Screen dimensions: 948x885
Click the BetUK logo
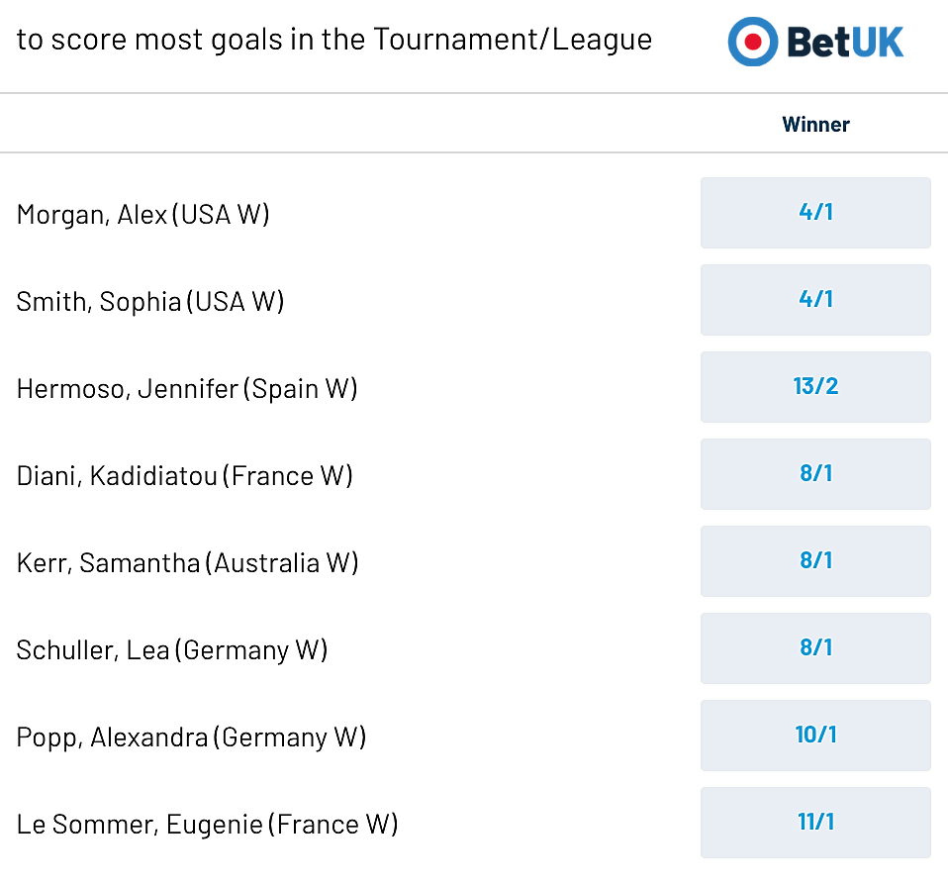point(815,42)
